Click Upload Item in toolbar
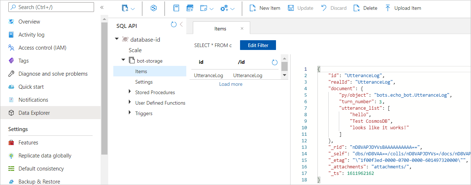 point(403,8)
